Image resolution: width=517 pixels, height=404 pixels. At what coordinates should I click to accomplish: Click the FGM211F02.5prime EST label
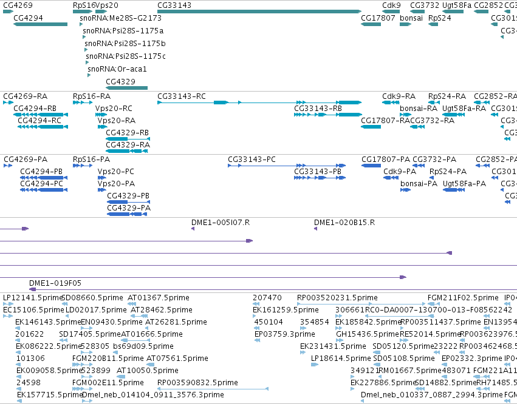[463, 298]
